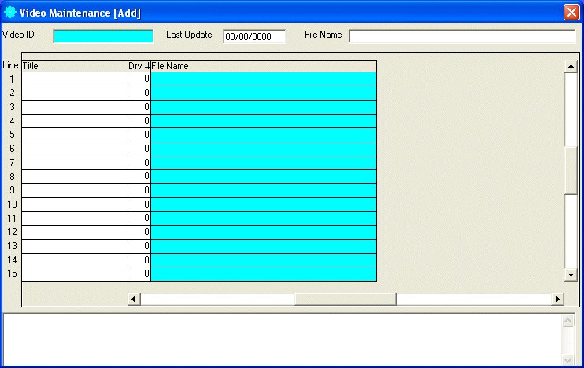Click the Title cell in line 15
Image resolution: width=584 pixels, height=368 pixels.
point(75,274)
